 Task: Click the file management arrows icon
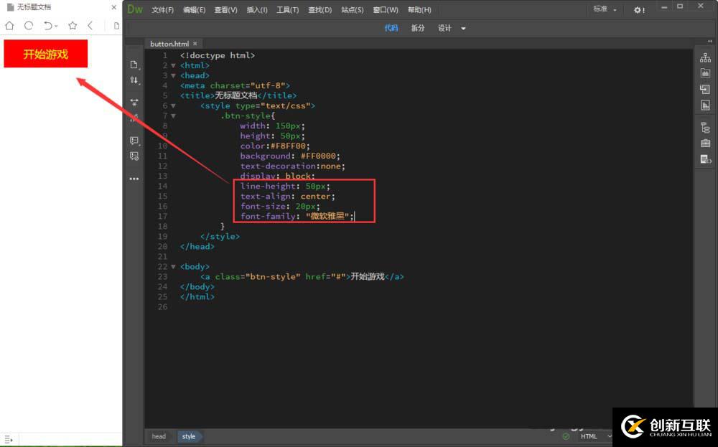(x=134, y=80)
